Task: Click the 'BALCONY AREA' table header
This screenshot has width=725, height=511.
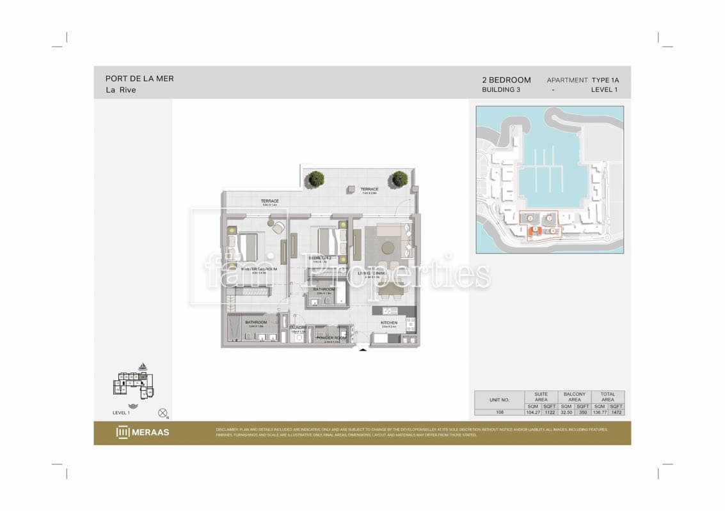Action: tap(574, 397)
